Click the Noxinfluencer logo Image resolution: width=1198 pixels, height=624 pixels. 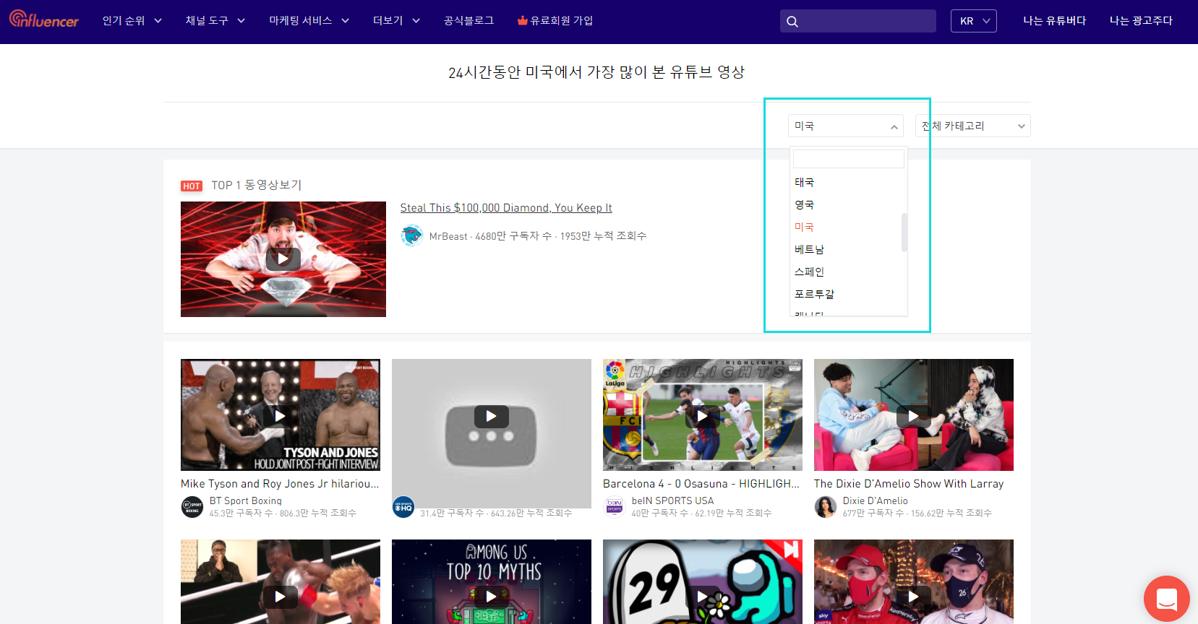point(44,19)
